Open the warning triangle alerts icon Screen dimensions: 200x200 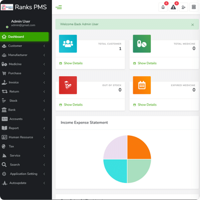[173, 7]
